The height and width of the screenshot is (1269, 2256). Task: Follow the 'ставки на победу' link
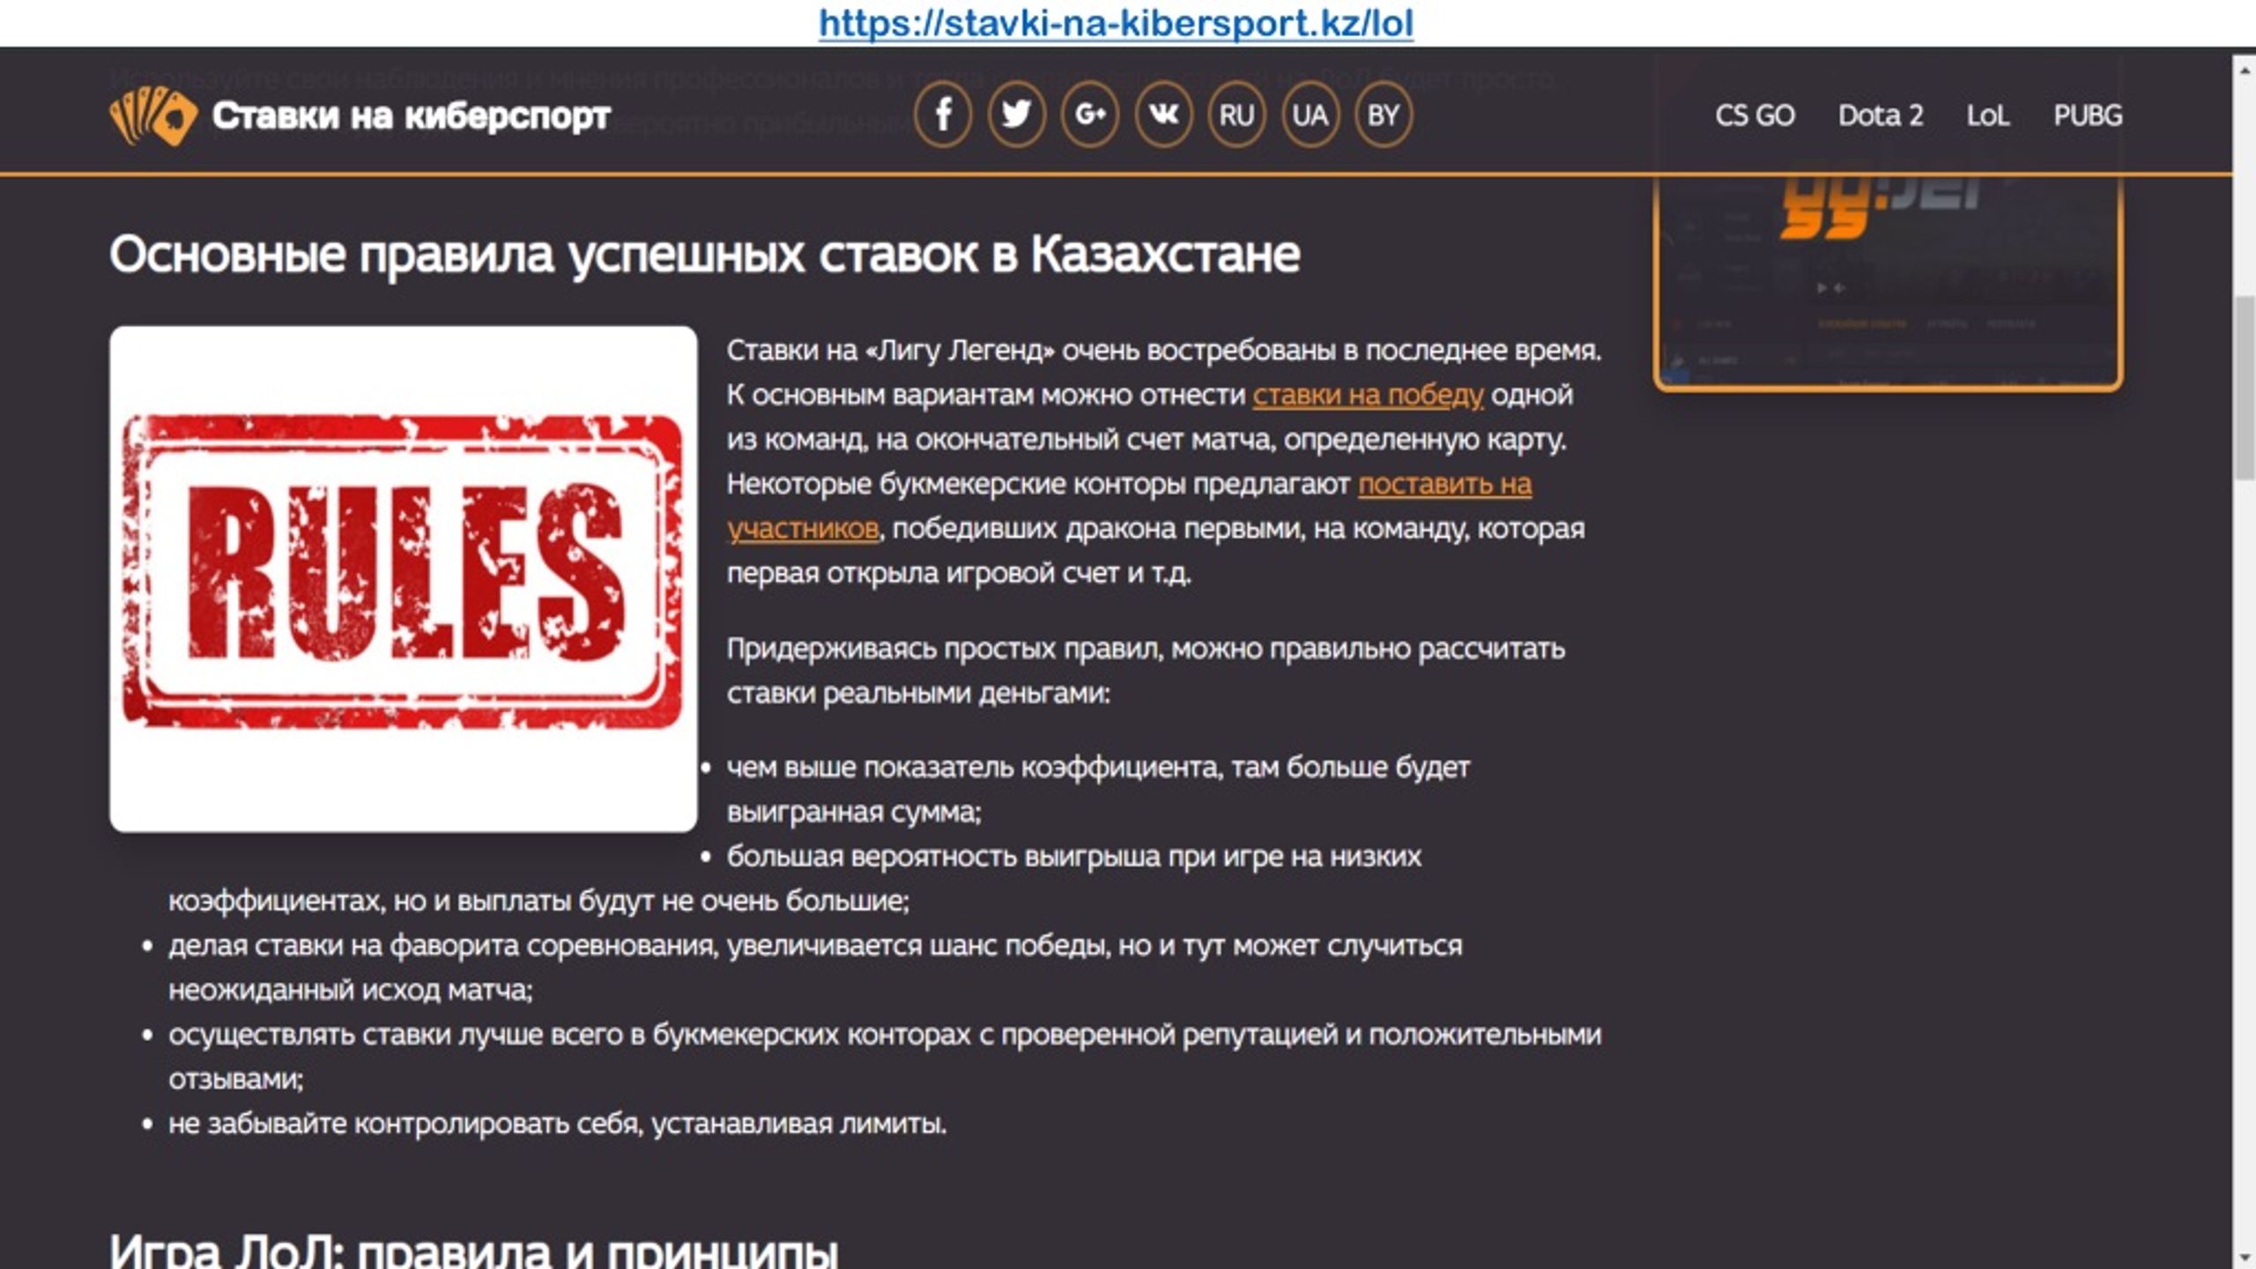pyautogui.click(x=1368, y=395)
